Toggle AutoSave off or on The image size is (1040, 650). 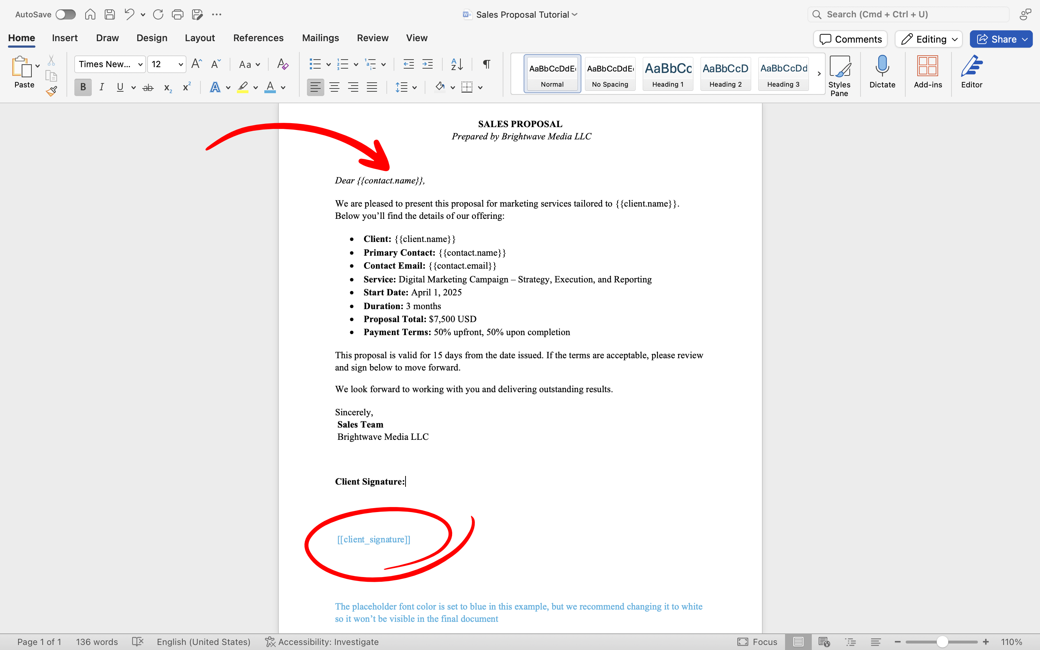pyautogui.click(x=65, y=14)
